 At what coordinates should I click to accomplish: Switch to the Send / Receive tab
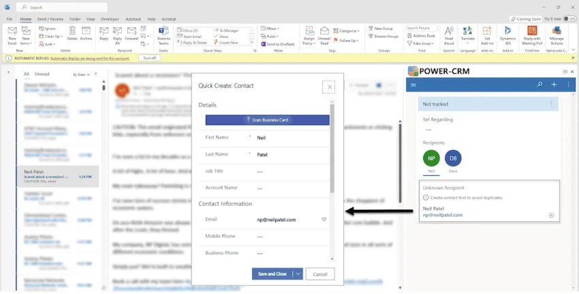(x=50, y=19)
